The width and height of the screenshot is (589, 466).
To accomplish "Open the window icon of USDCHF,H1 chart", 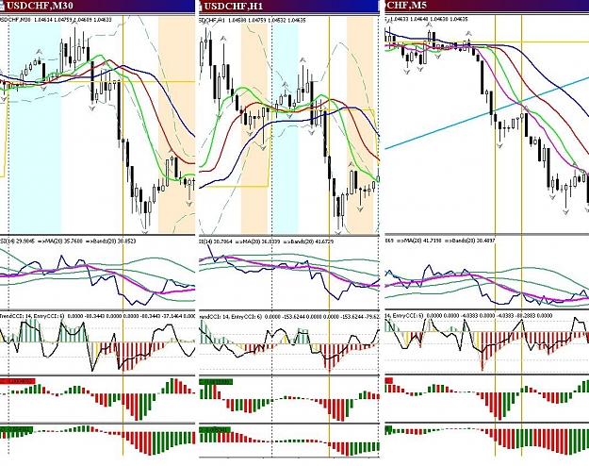I will [x=201, y=6].
